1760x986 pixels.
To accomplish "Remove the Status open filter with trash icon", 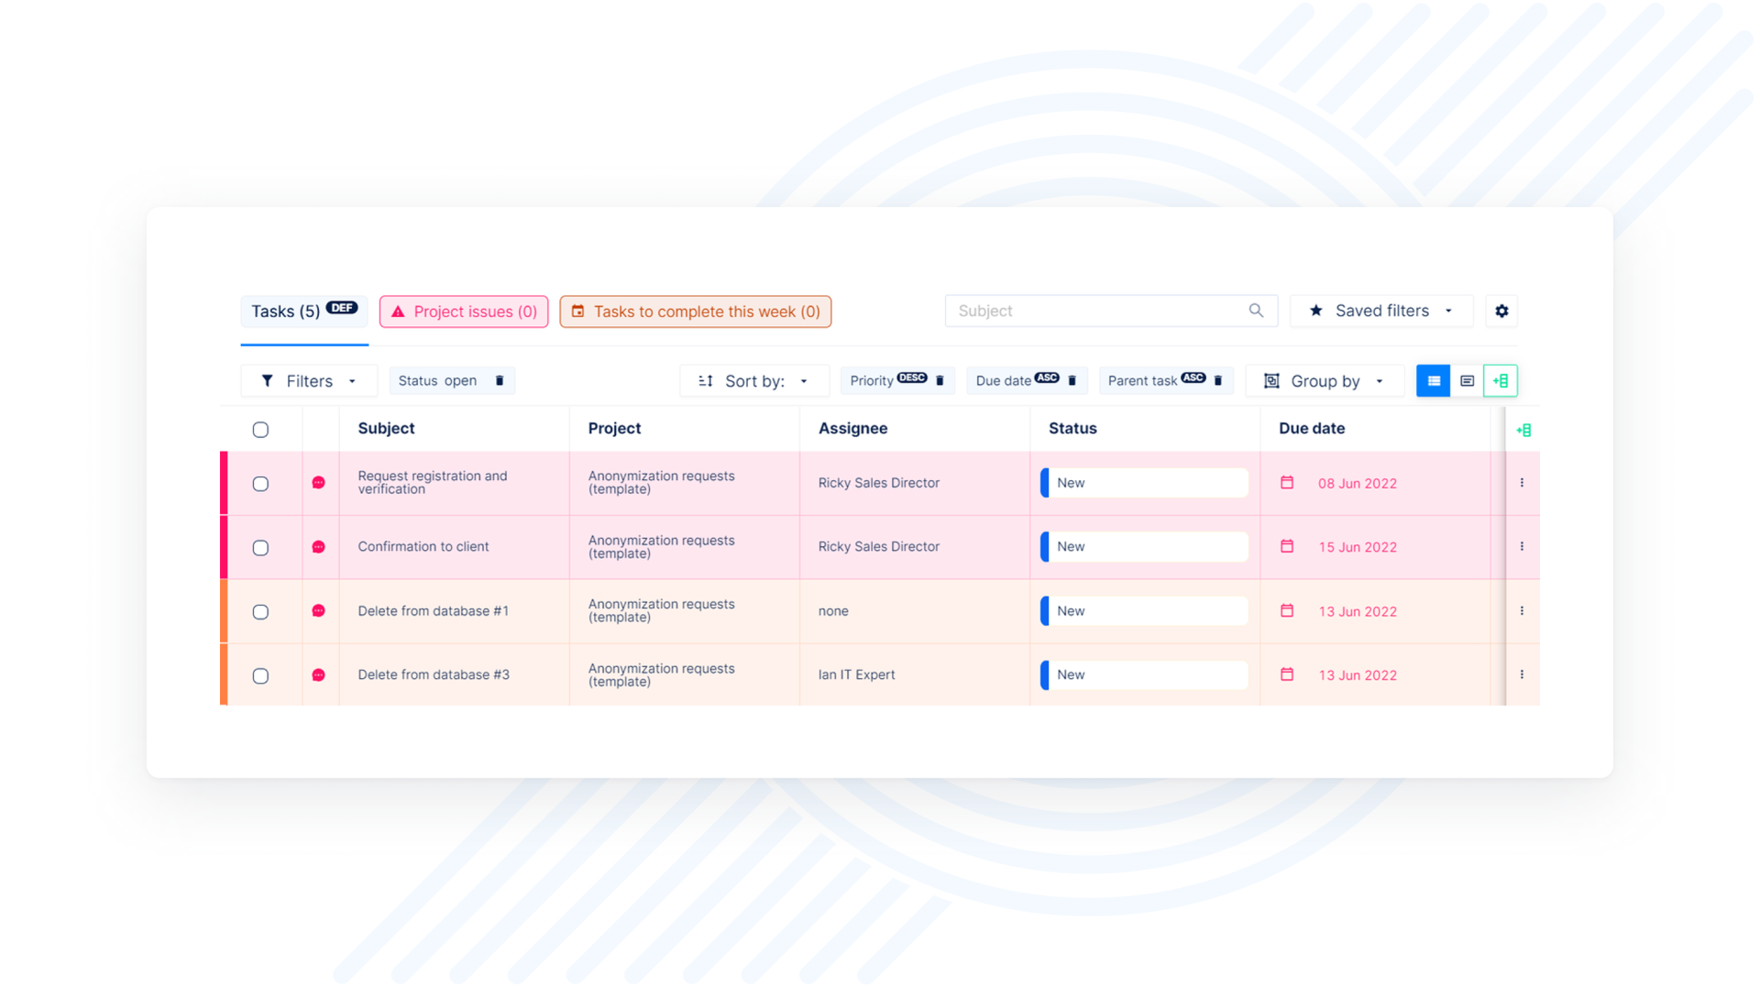I will pyautogui.click(x=500, y=380).
